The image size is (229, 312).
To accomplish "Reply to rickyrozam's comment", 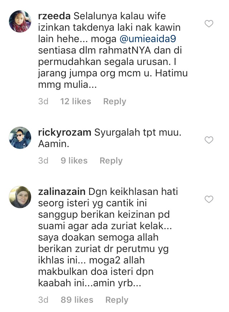I will [x=111, y=161].
